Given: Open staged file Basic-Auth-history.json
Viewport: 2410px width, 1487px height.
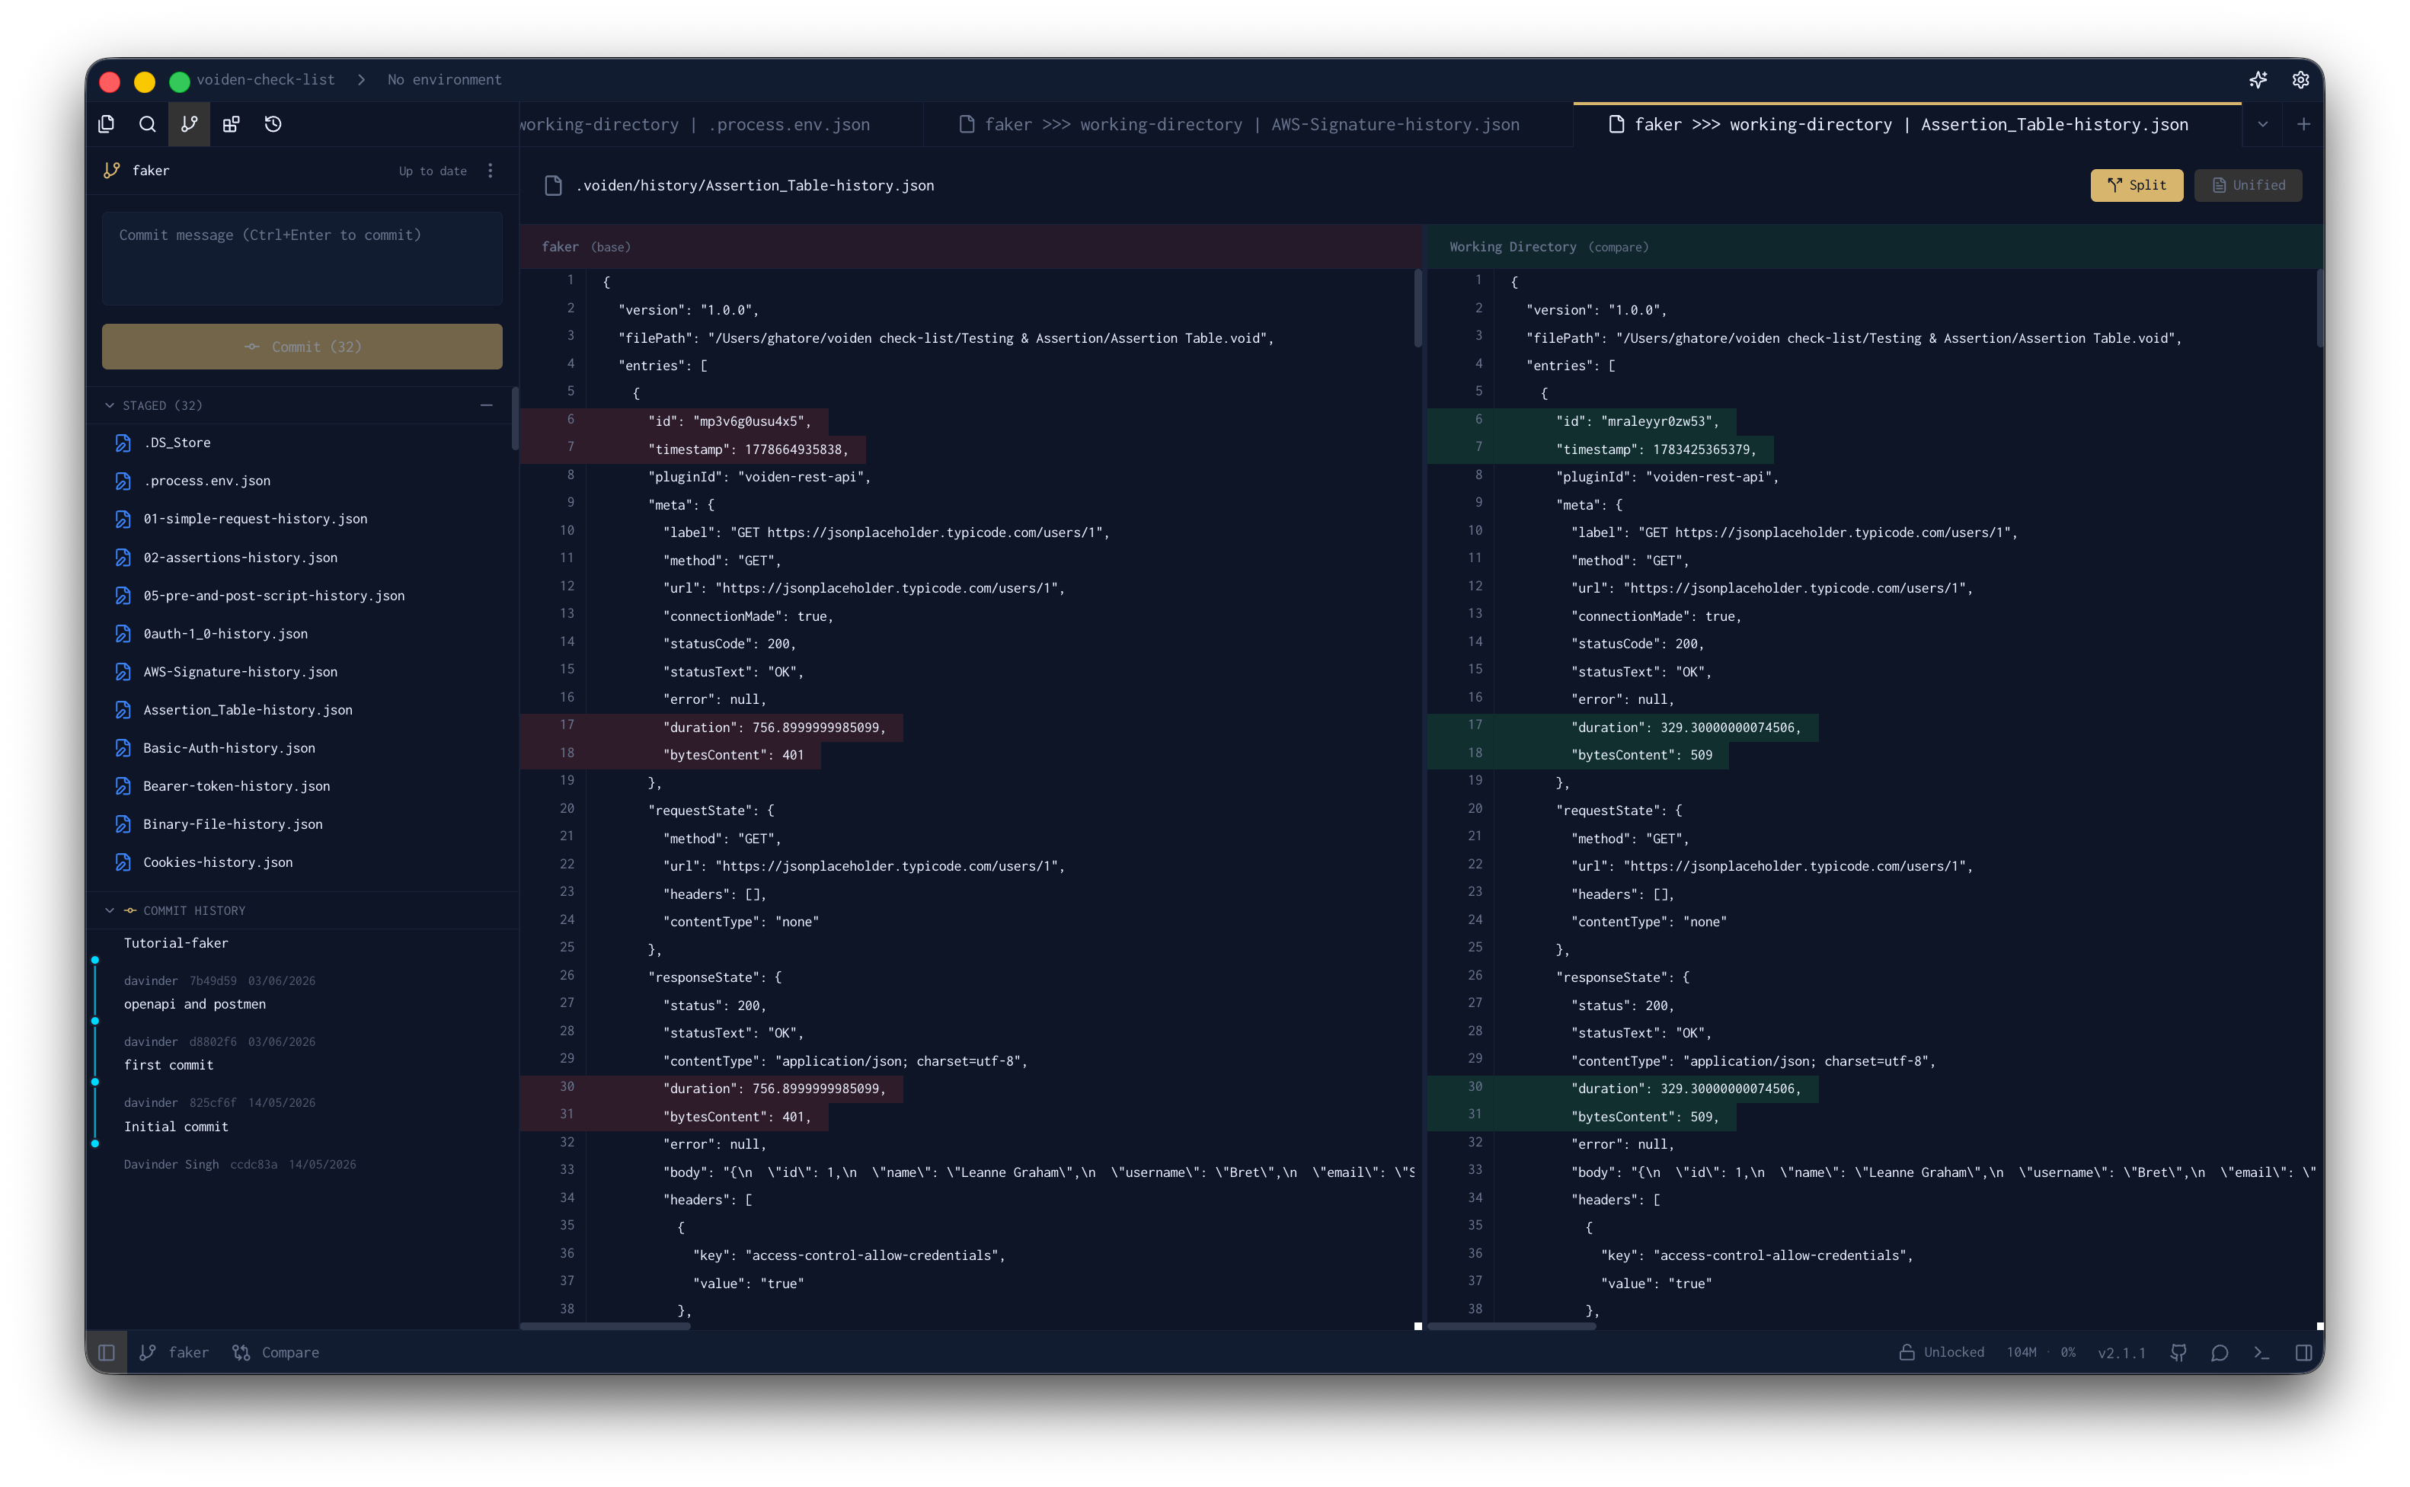Looking at the screenshot, I should [302, 748].
